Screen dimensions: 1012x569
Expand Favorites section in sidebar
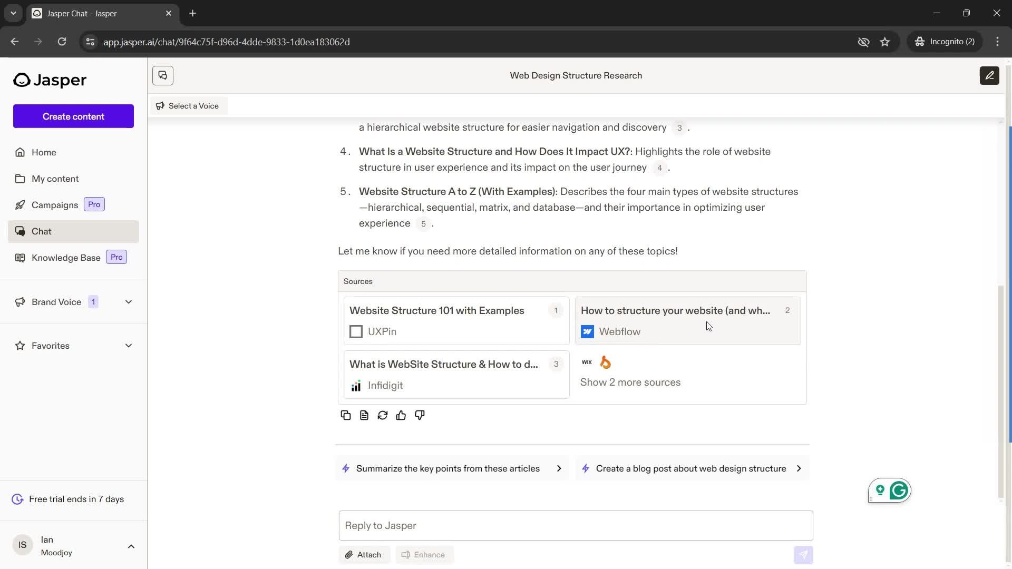click(x=129, y=345)
